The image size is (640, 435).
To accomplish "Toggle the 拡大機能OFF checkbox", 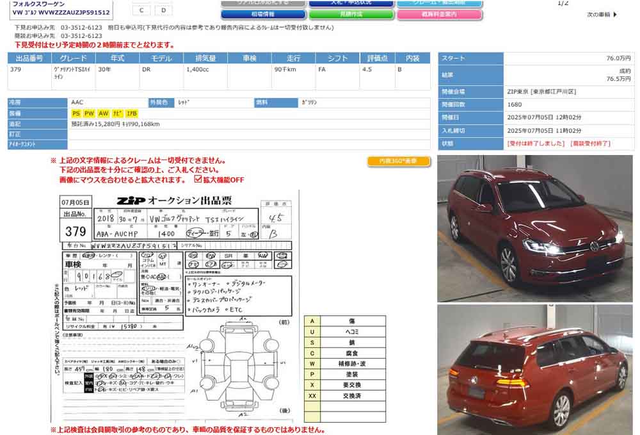I will point(197,180).
